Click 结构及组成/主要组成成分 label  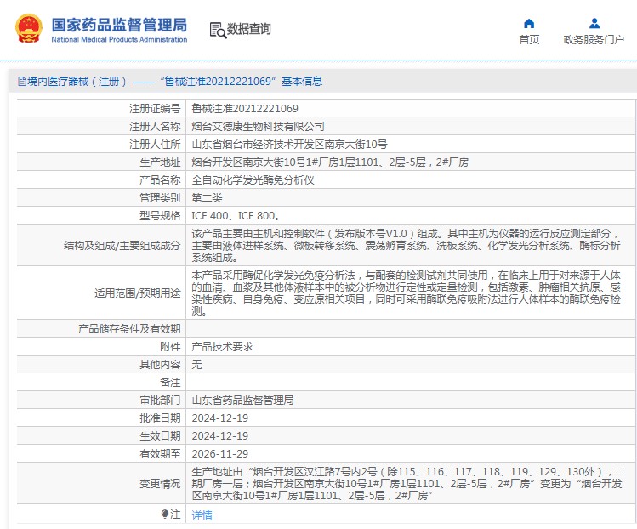click(x=122, y=246)
